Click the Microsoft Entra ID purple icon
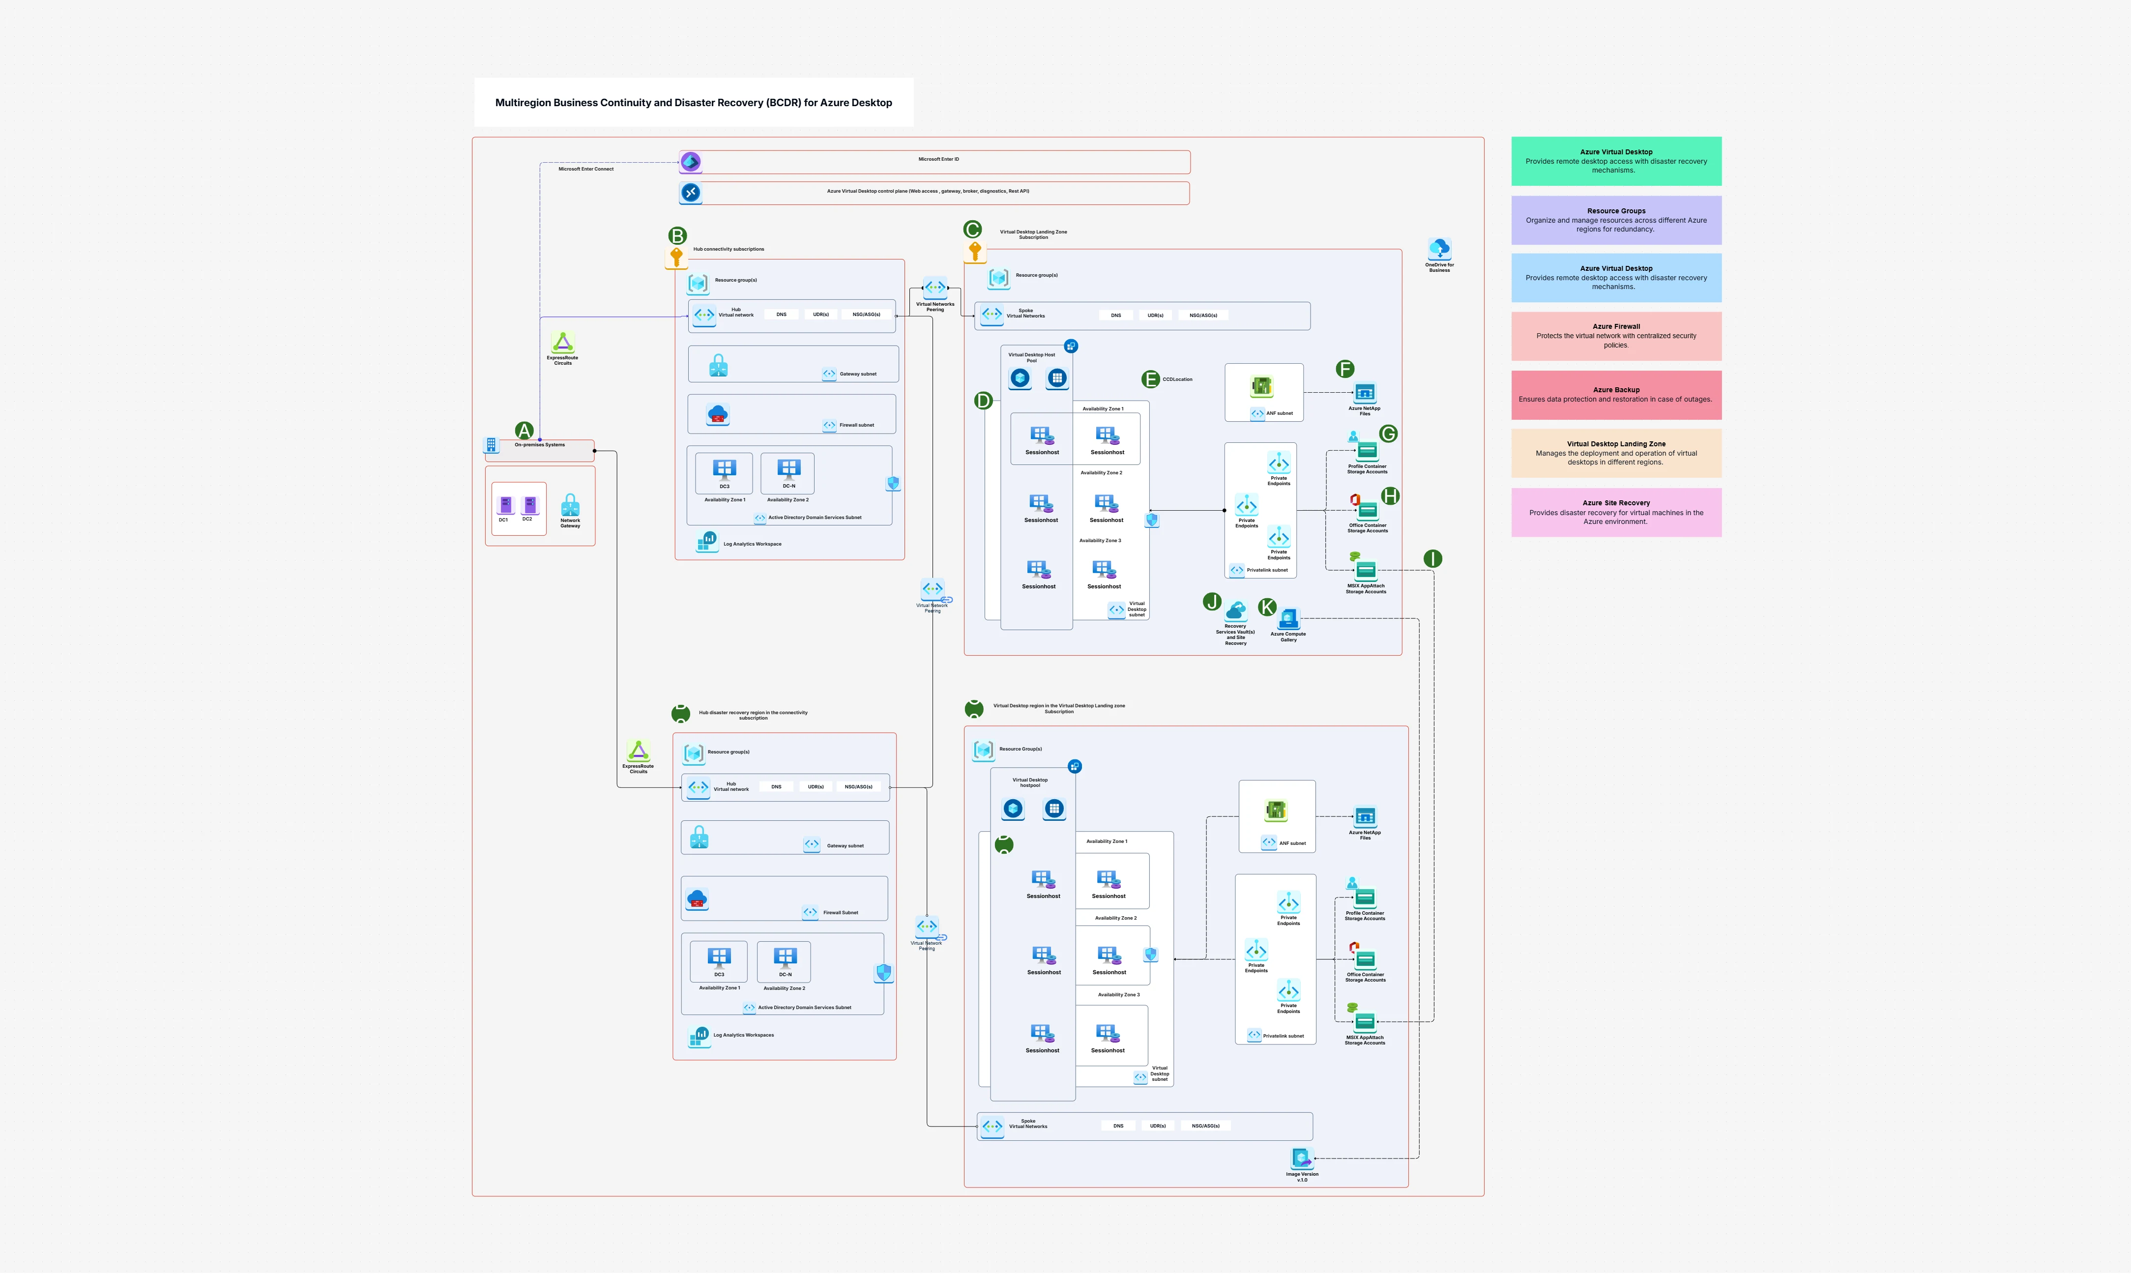The width and height of the screenshot is (2131, 1274). coord(690,161)
